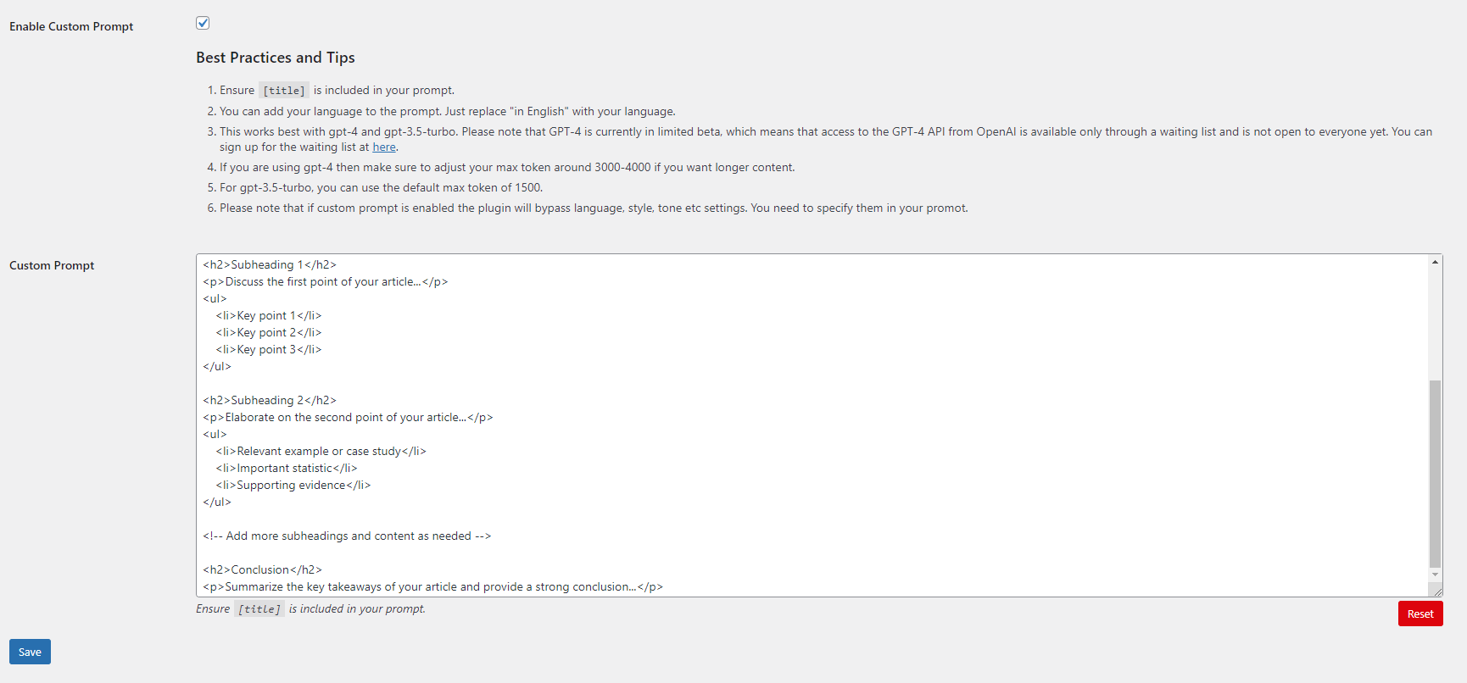This screenshot has height=683, width=1467.
Task: Place cursor on the Key point 2 line
Action: (x=269, y=332)
